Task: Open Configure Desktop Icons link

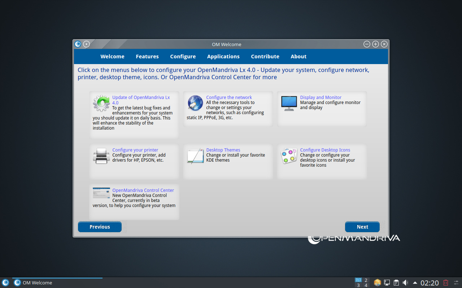Action: click(x=325, y=150)
